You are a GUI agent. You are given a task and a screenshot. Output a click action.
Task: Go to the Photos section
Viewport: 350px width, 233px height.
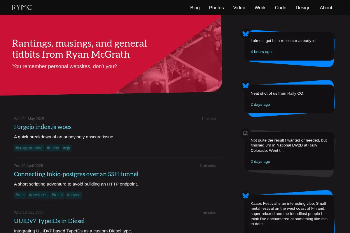[216, 8]
